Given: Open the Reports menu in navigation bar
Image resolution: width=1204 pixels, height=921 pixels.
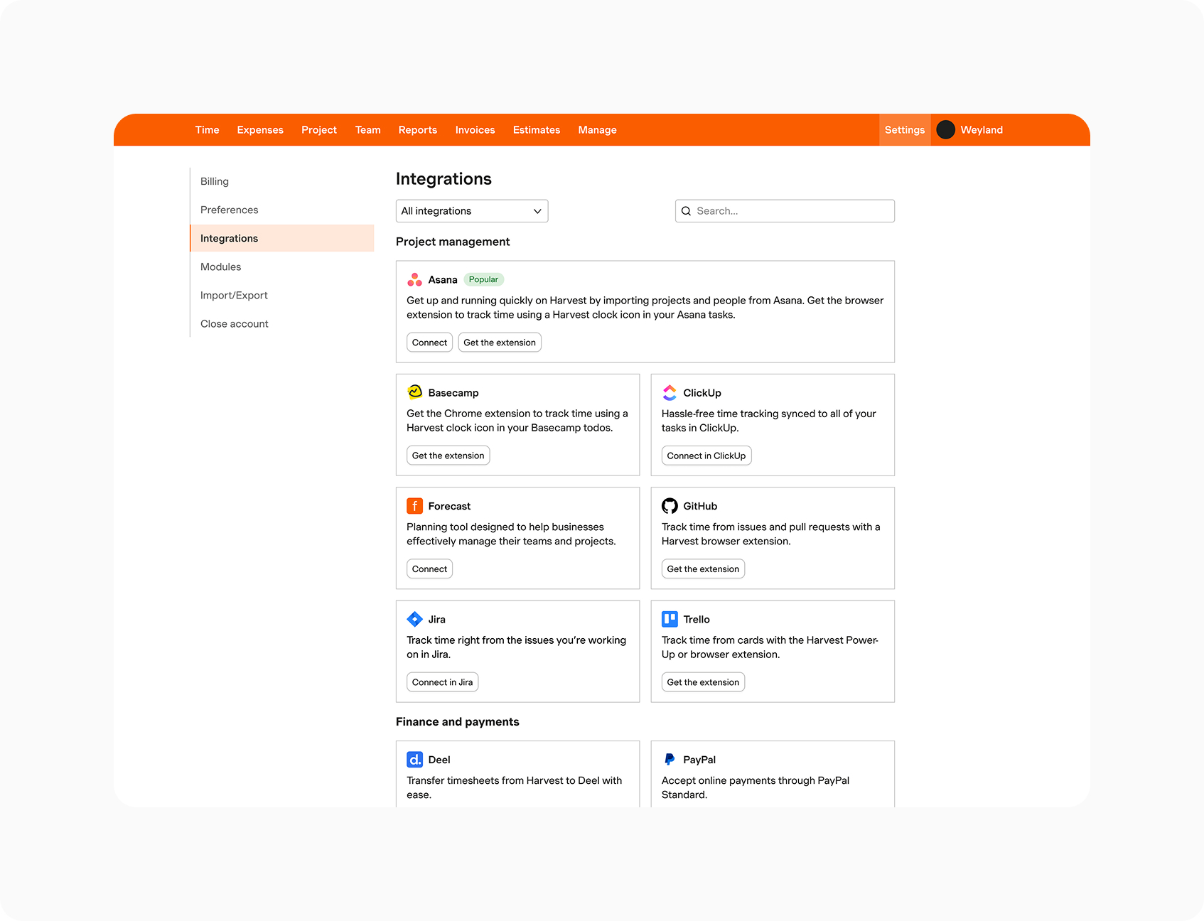Looking at the screenshot, I should pos(417,130).
